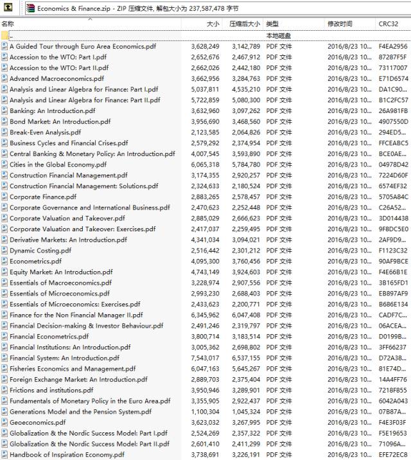Screen dimensions: 411x460
Task: Select file name Essentials of Microeconomics.pdf
Action: [x=60, y=294]
